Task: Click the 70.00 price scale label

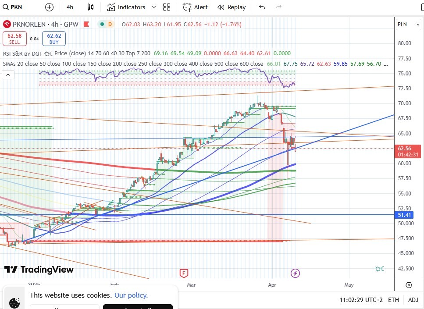Action: point(405,103)
